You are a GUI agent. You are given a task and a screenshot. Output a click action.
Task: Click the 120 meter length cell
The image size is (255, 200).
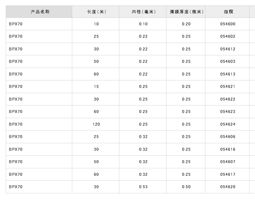tap(96, 124)
